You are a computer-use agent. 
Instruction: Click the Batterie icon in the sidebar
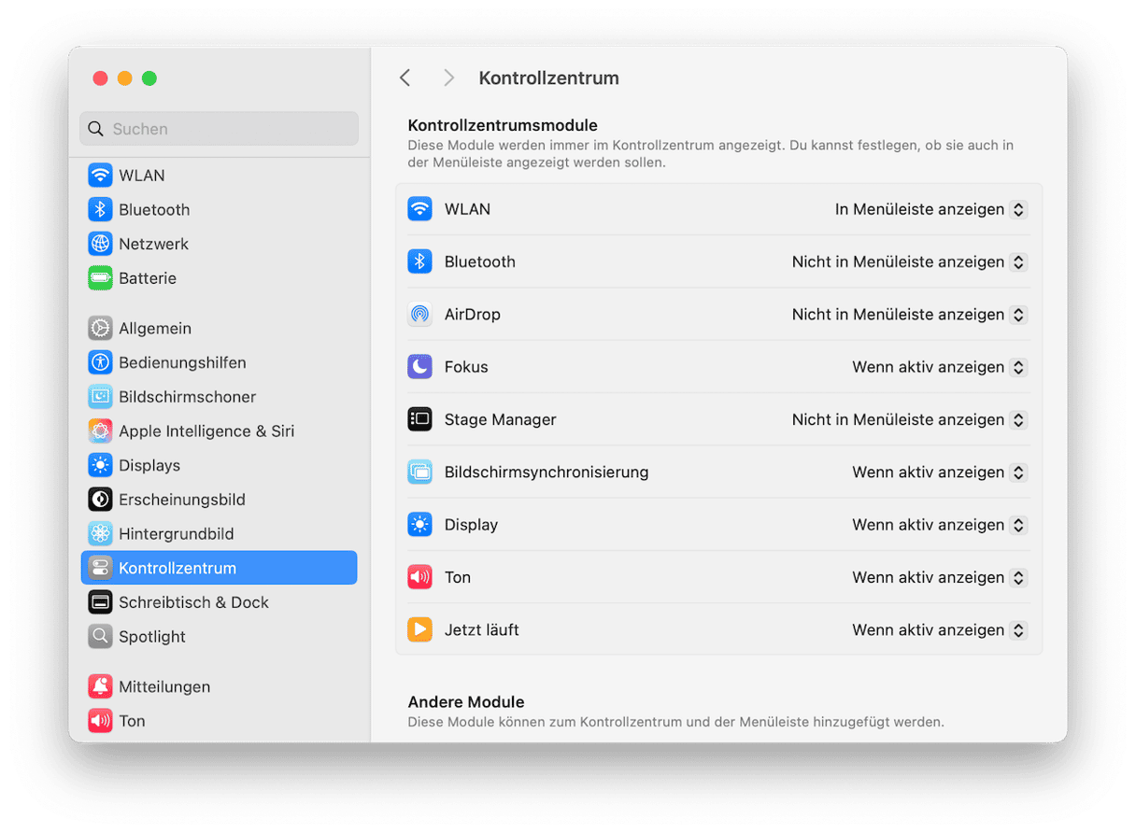point(100,278)
